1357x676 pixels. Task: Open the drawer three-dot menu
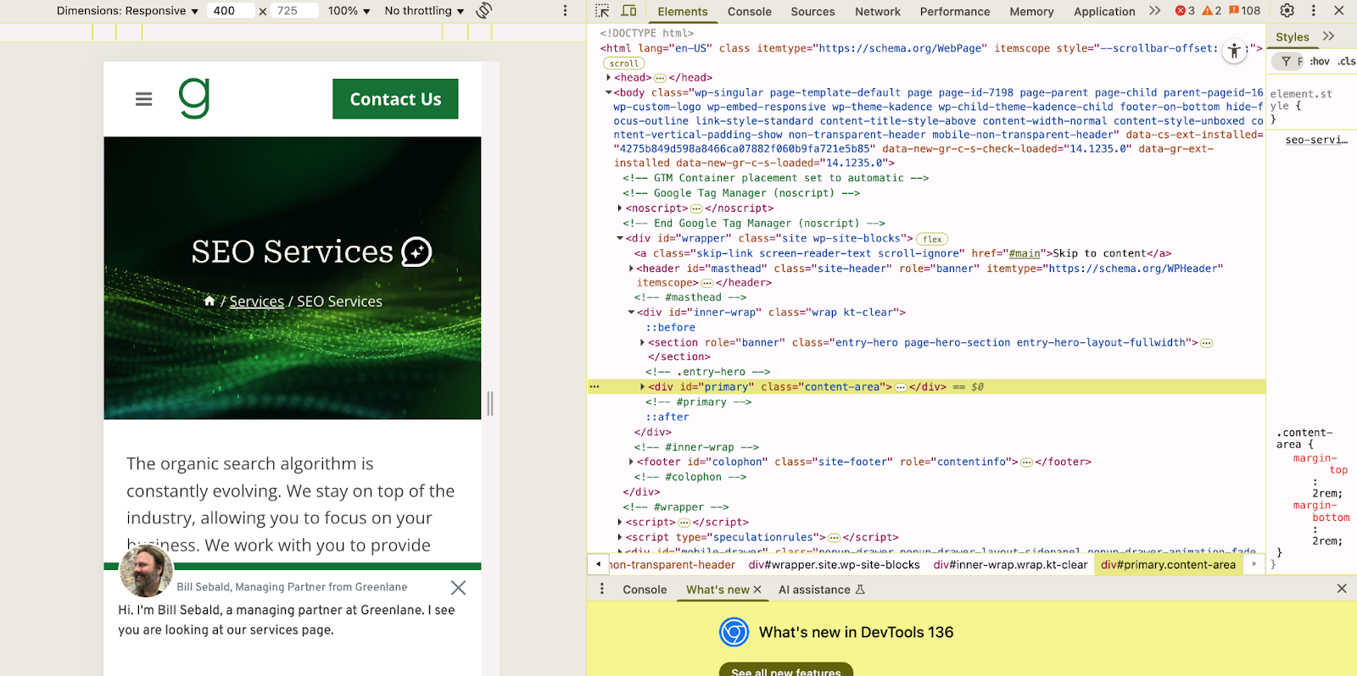[602, 589]
